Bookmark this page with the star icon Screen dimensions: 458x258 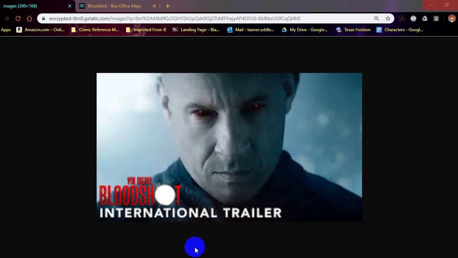(x=388, y=19)
